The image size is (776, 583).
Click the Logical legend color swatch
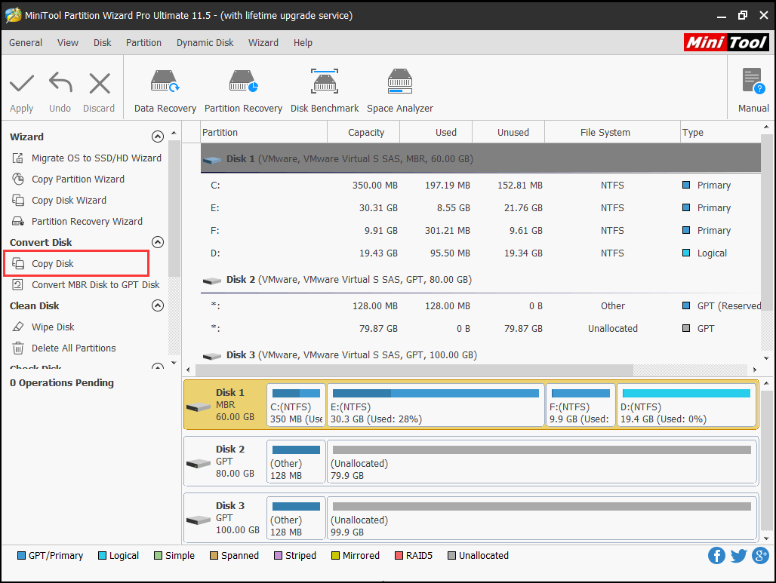(x=103, y=556)
